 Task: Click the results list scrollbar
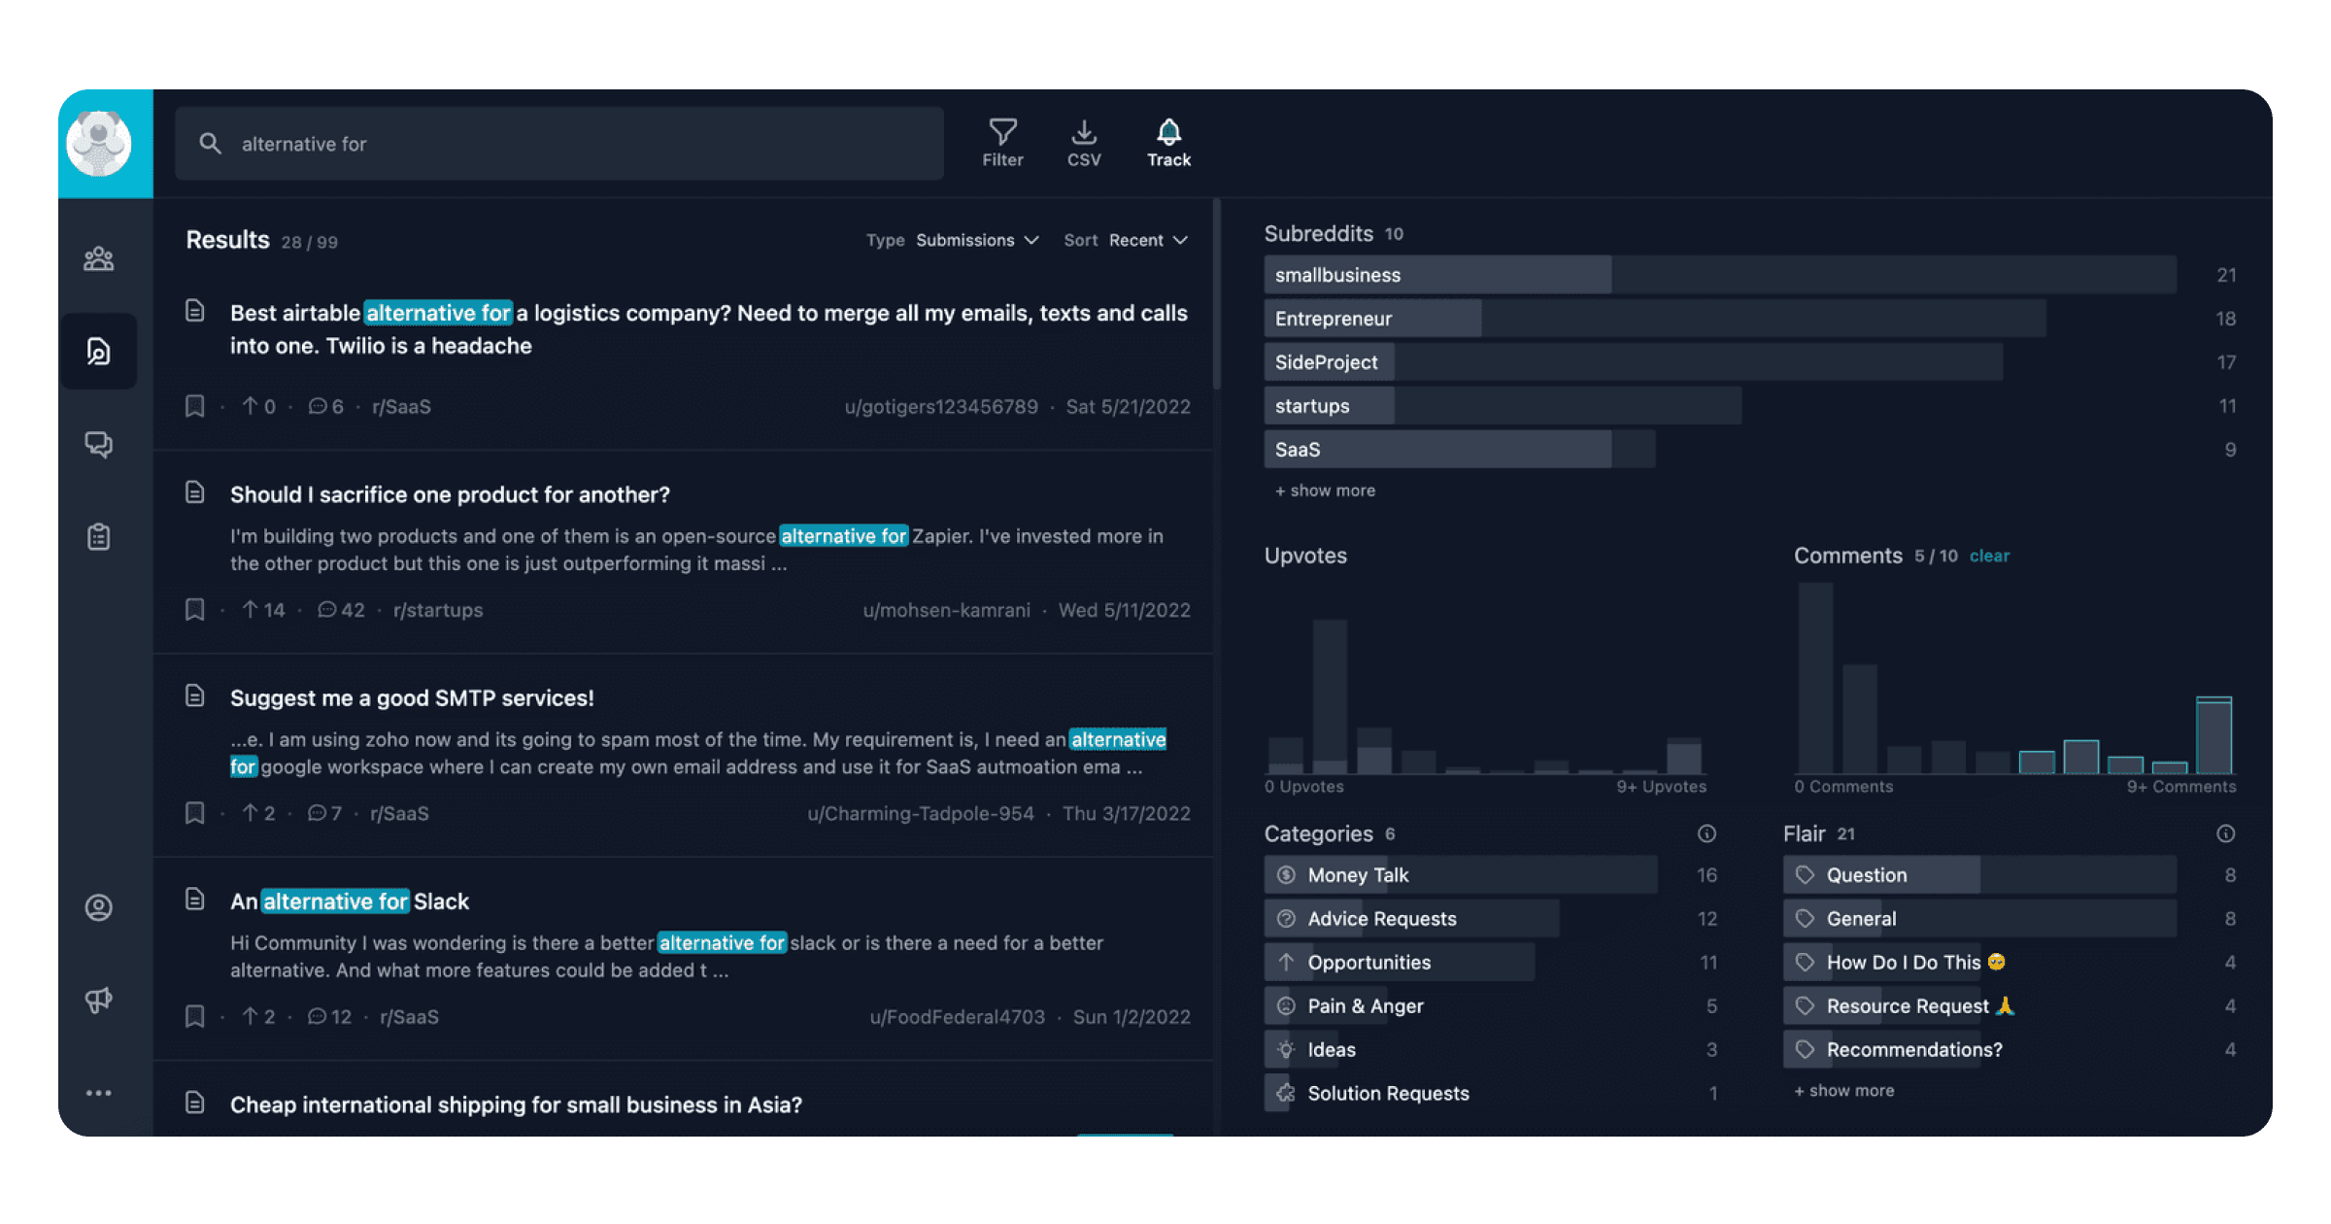point(1216,293)
